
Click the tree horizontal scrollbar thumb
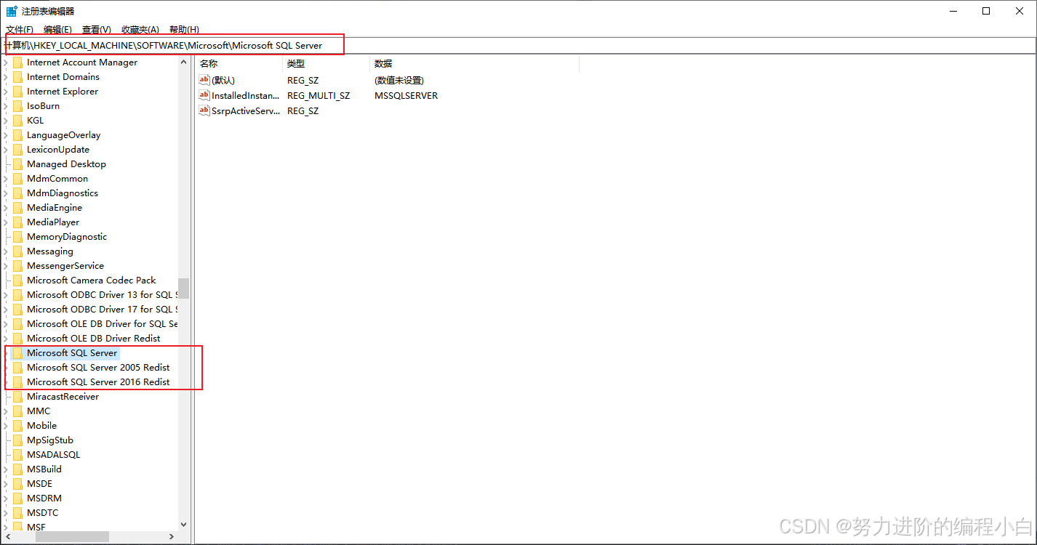coord(72,536)
